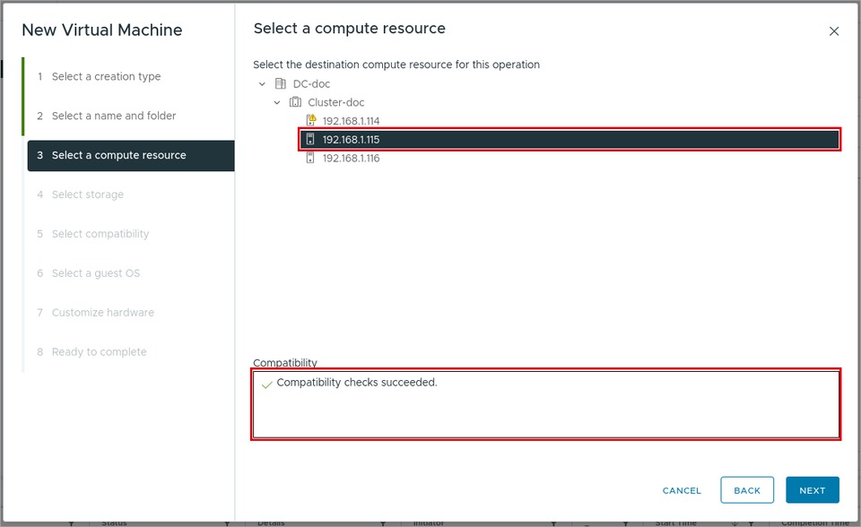This screenshot has width=861, height=527.
Task: Click the 'Select the destination compute resource' instruction
Action: (396, 65)
